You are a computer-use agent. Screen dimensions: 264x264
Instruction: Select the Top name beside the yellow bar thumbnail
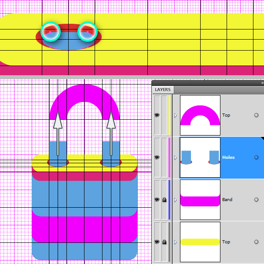point(226,242)
